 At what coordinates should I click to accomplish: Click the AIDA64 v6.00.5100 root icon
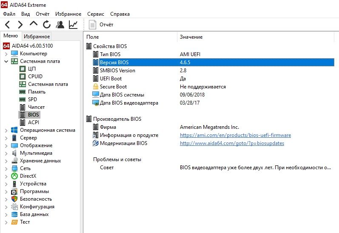click(x=6, y=46)
